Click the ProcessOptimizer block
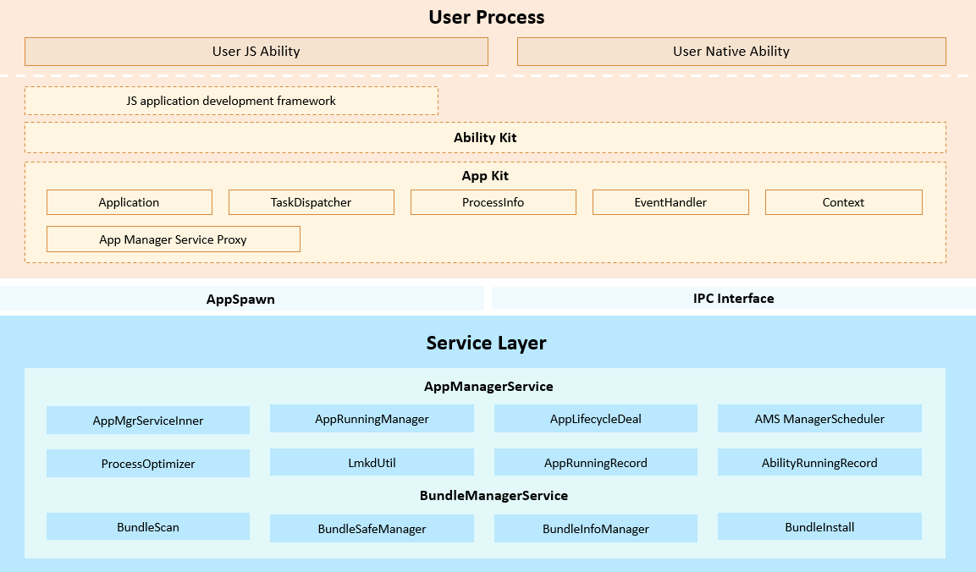The width and height of the screenshot is (976, 572). 148,464
